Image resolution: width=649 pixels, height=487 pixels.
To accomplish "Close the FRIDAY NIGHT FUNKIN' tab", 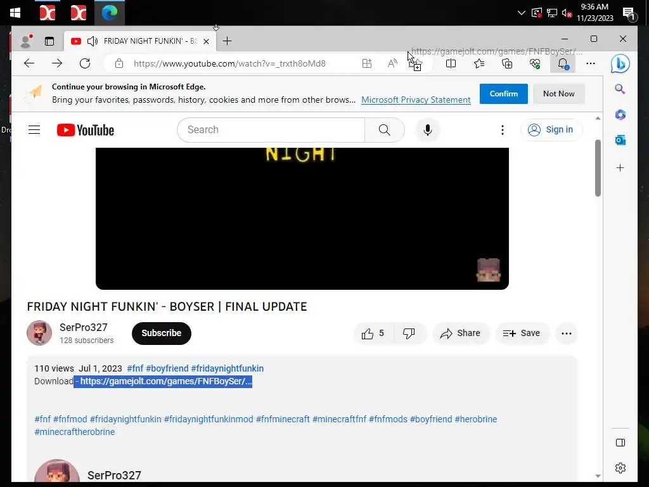I will (206, 41).
